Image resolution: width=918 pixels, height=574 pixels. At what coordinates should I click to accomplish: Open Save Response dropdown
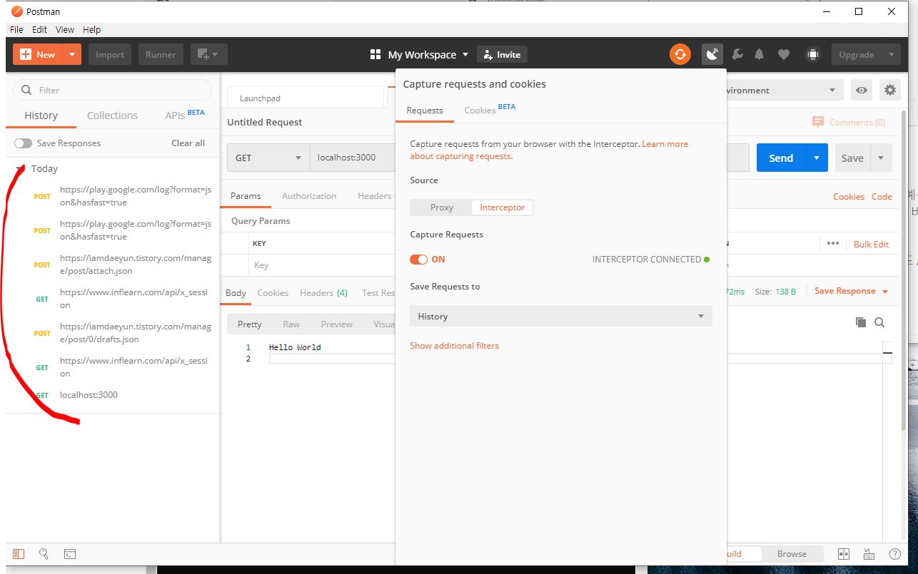(851, 291)
